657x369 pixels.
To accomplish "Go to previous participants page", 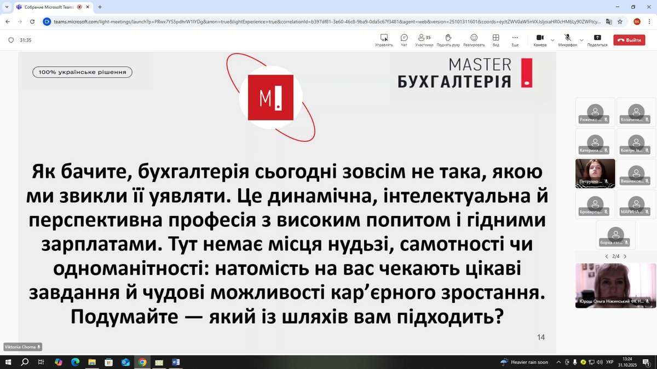I will tap(606, 256).
